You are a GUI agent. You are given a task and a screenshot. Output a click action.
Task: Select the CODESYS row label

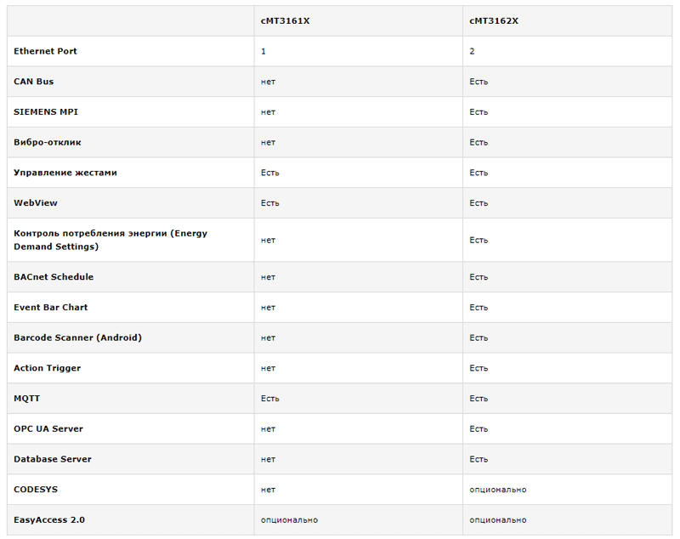click(36, 489)
